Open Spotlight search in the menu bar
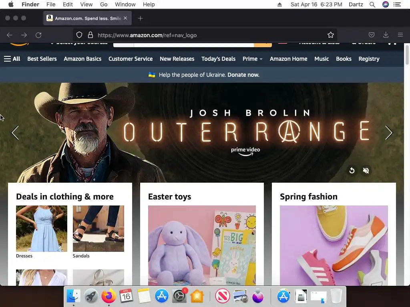Screen dimensions: 410x307 pos(372,4)
